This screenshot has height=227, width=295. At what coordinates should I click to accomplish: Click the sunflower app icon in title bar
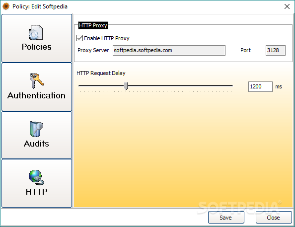pos(6,6)
